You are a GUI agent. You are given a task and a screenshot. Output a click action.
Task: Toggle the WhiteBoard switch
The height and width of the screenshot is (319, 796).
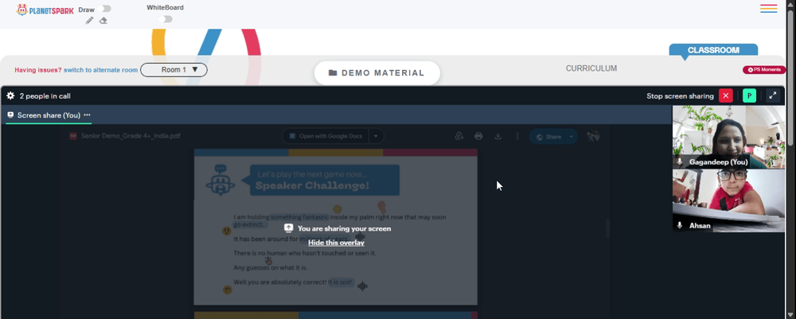166,19
